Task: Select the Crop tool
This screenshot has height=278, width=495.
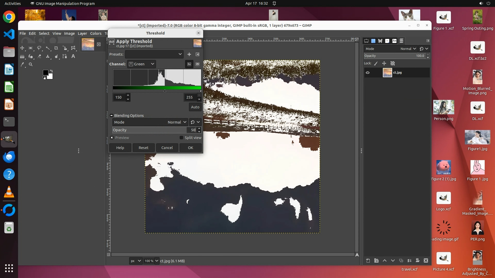Action: tap(56, 48)
